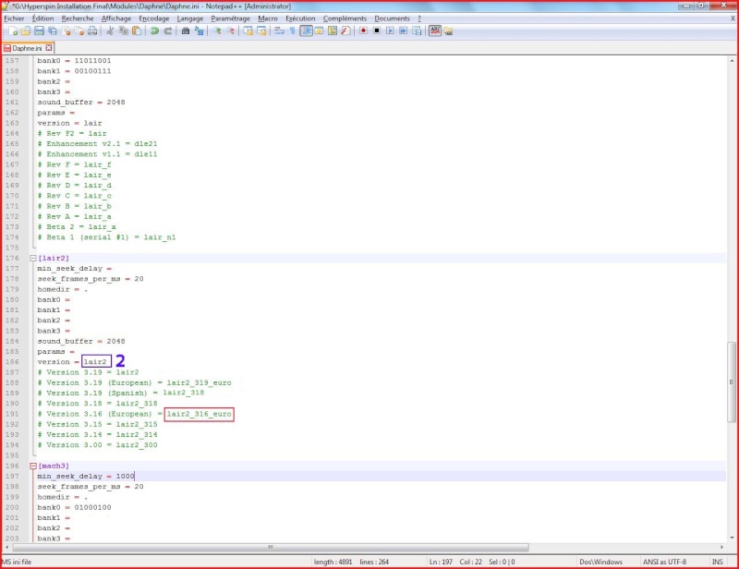Image resolution: width=739 pixels, height=569 pixels.
Task: Click the Zoom Out toolbar icon
Action: tap(230, 31)
